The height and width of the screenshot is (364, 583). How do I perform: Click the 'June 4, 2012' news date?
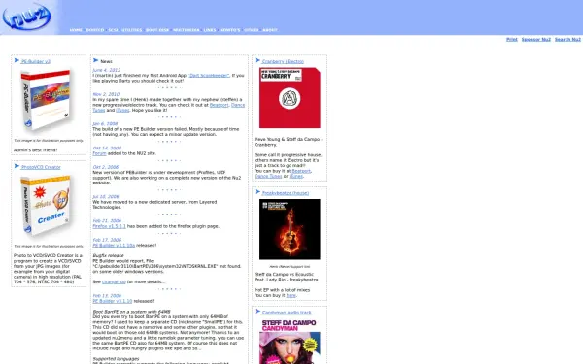[x=106, y=70]
